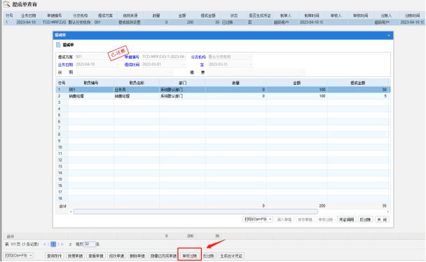Image resolution: width=426 pixels, height=262 pixels.
Task: Go to the previous page arrow
Action: pos(45,244)
